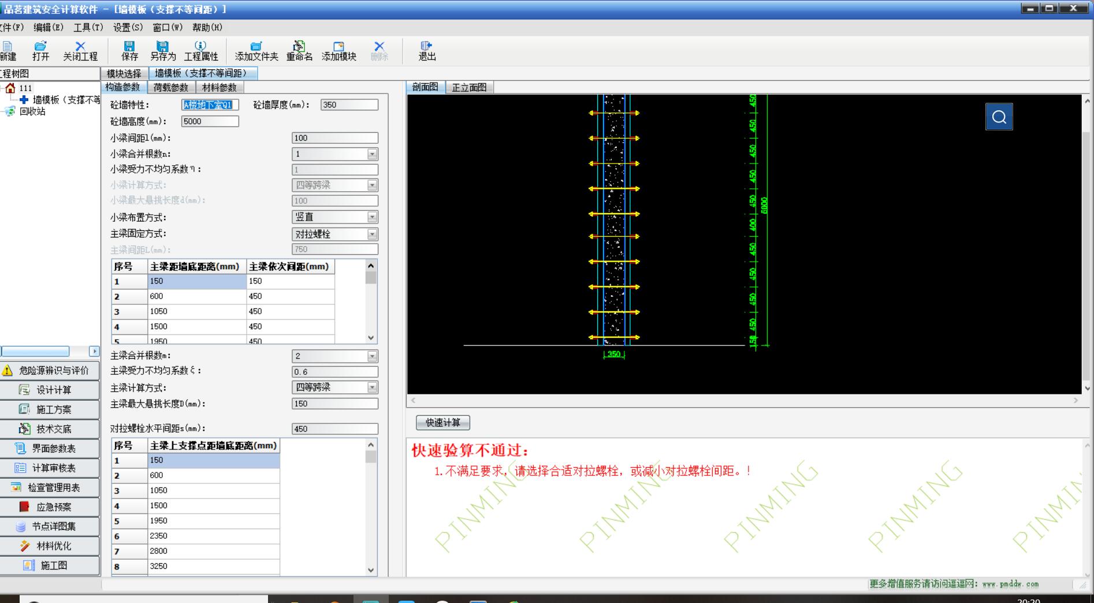Viewport: 1094px width, 603px height.
Task: Click the magnifier zoom icon in drawing view
Action: 999,117
